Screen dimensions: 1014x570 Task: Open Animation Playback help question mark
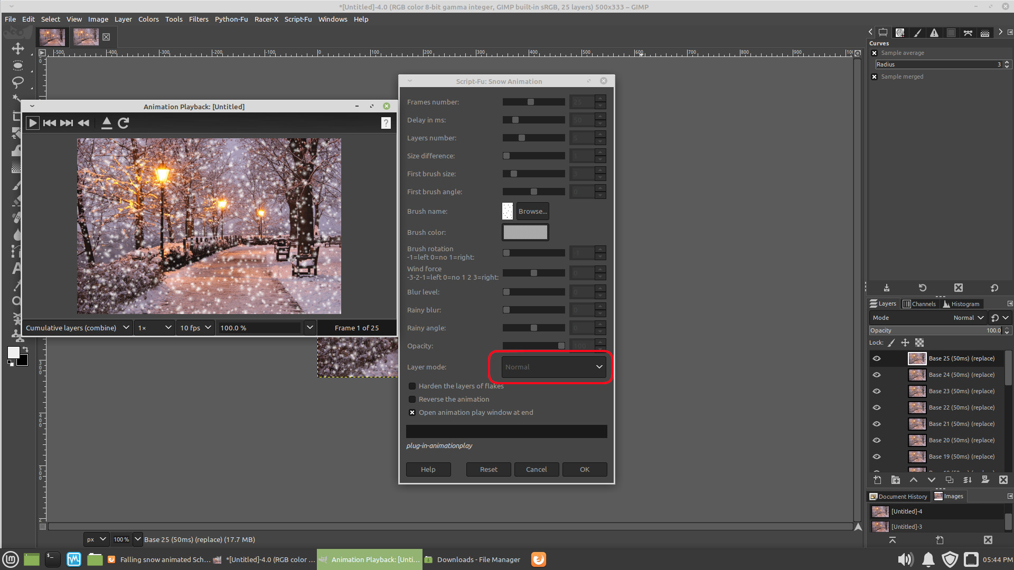click(386, 123)
